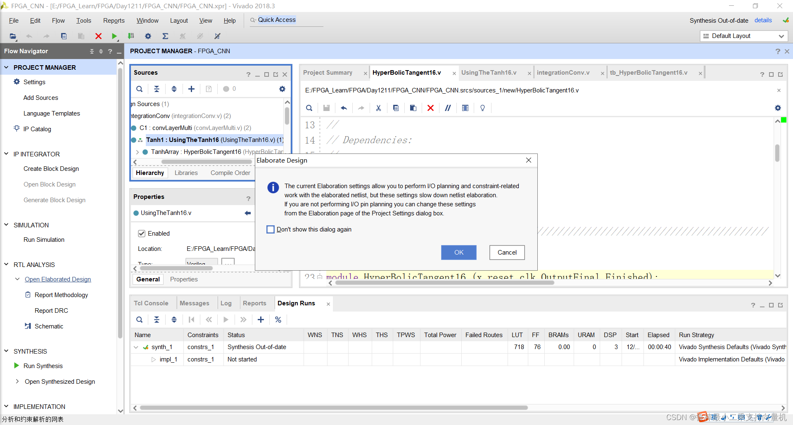Click the lightbulb icon in editor toolbar
Screen dimensions: 793x425
coord(482,108)
